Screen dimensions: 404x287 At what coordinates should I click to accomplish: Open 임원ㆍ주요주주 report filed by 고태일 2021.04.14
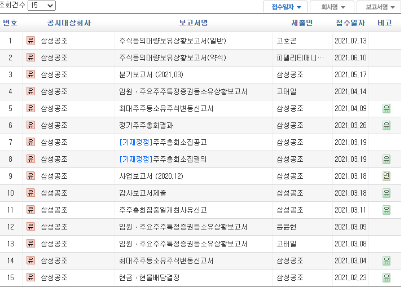coord(183,92)
